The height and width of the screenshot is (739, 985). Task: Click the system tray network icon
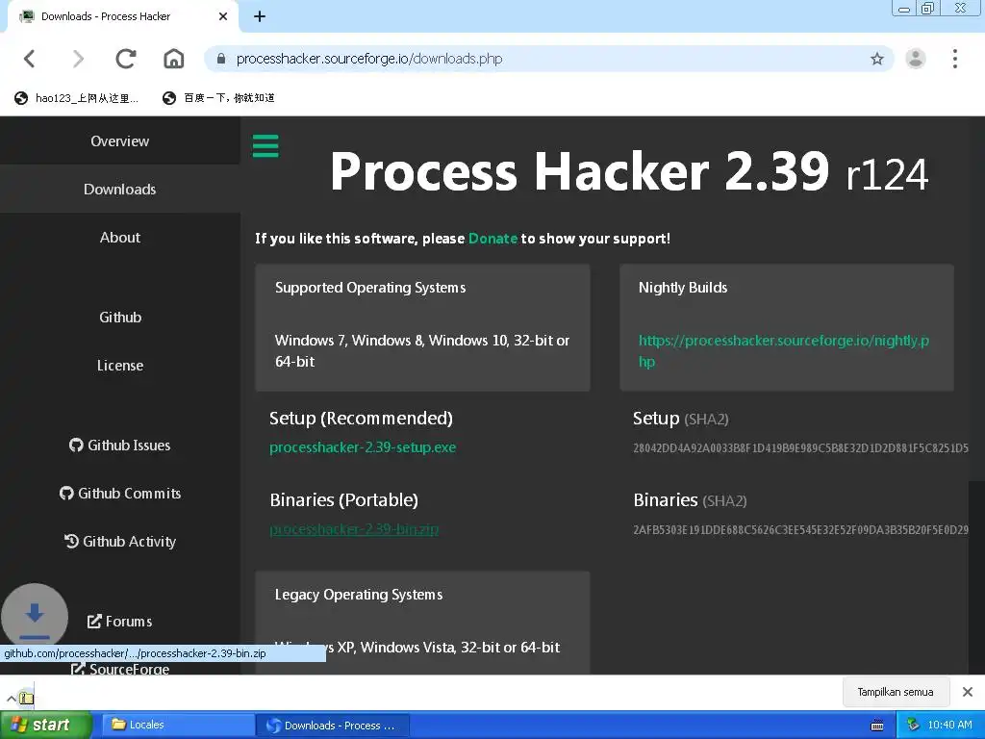[913, 726]
